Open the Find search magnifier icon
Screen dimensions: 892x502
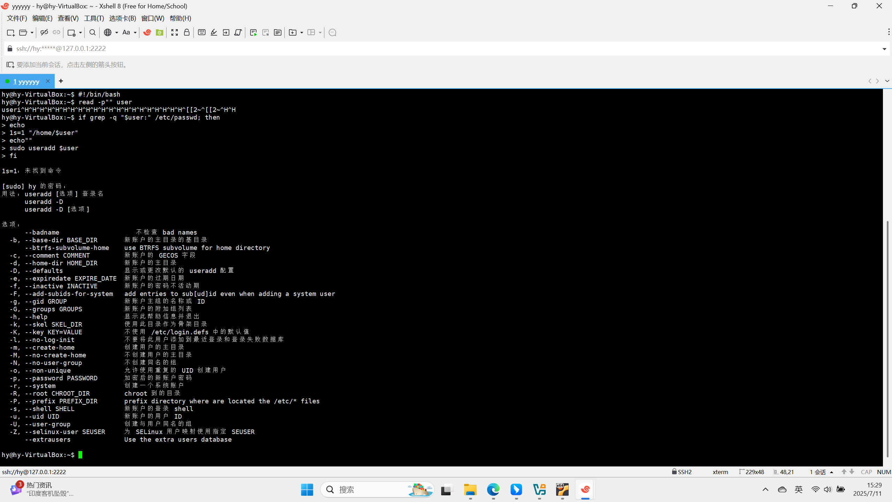(x=92, y=32)
